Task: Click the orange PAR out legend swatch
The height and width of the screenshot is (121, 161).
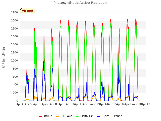Action: (x=58, y=116)
